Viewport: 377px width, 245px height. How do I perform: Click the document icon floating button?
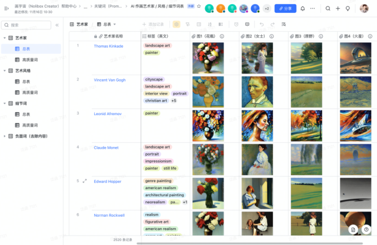click(x=353, y=230)
